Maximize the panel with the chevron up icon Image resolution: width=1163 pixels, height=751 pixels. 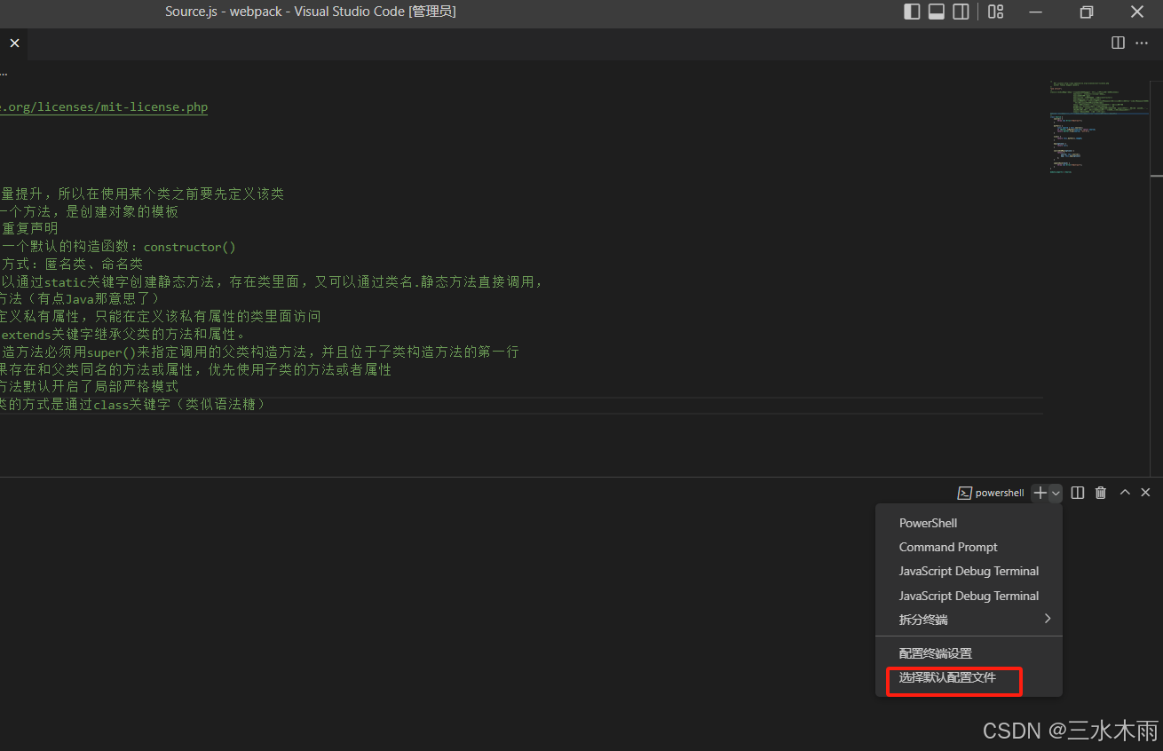(1124, 492)
